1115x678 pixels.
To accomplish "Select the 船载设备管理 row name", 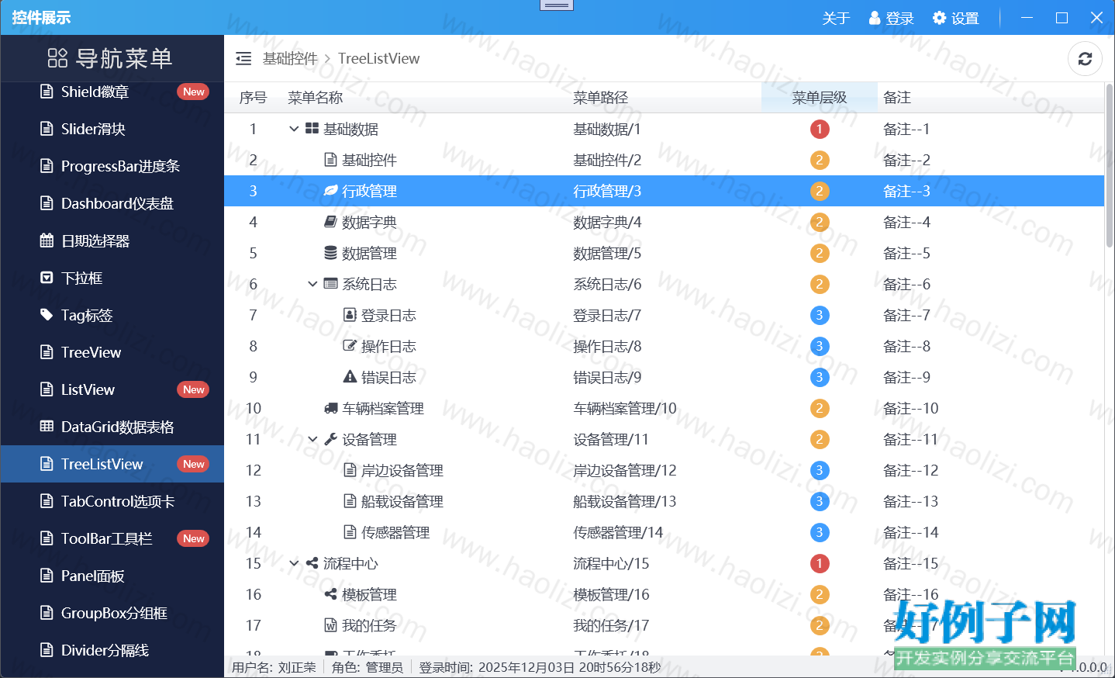I will coord(402,501).
